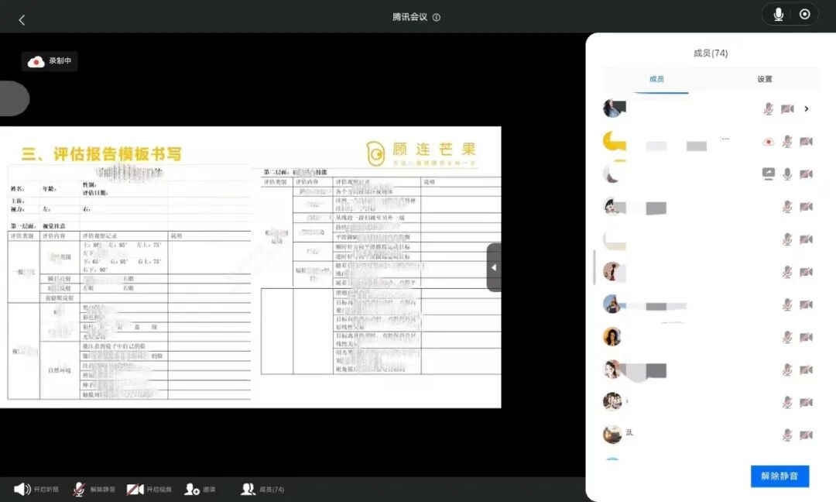Tap the circular target icon in top-right pill

804,15
